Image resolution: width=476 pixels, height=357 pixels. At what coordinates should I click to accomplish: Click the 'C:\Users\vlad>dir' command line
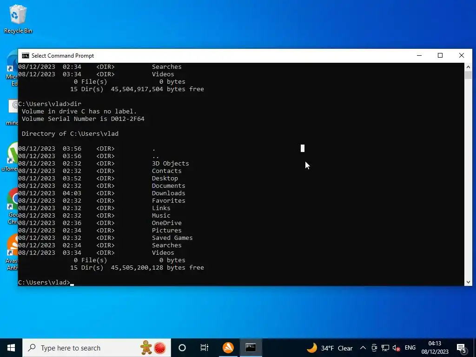pos(50,104)
